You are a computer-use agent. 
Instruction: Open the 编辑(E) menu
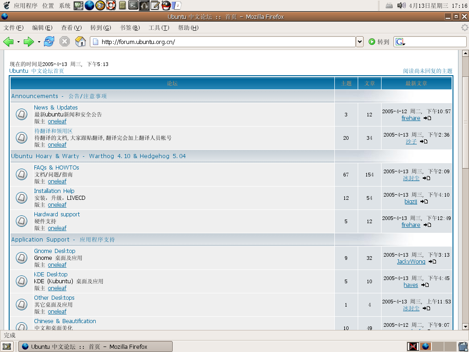tap(42, 28)
